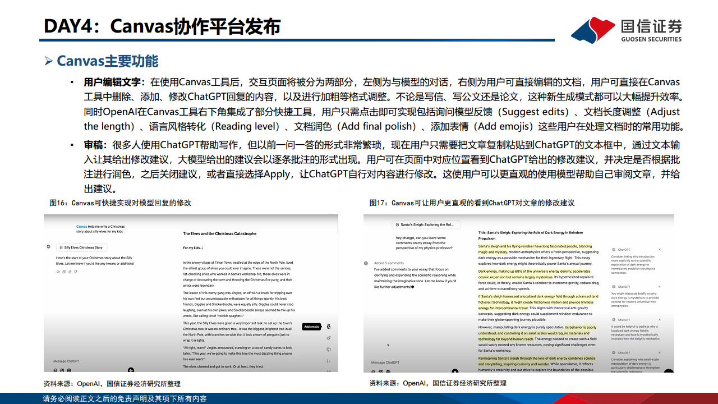
Task: Click read aloud speaker icon under Christmas story reply
Action: click(58, 272)
